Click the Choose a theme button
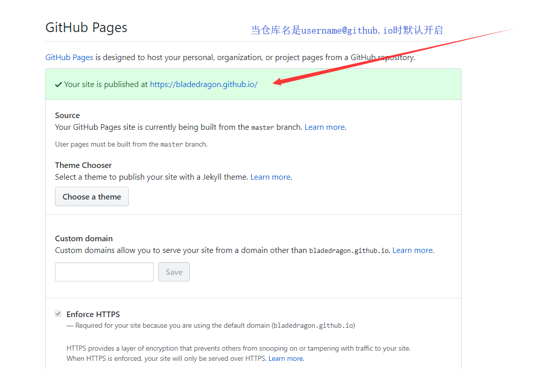This screenshot has width=544, height=369. coord(92,196)
